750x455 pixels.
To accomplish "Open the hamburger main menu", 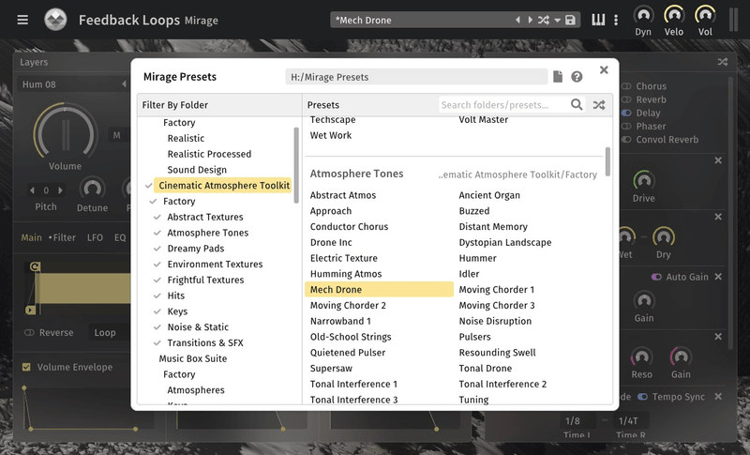I will 22,20.
